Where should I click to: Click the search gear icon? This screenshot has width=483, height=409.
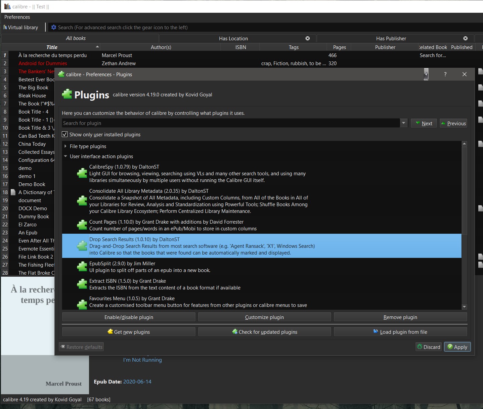[x=53, y=27]
